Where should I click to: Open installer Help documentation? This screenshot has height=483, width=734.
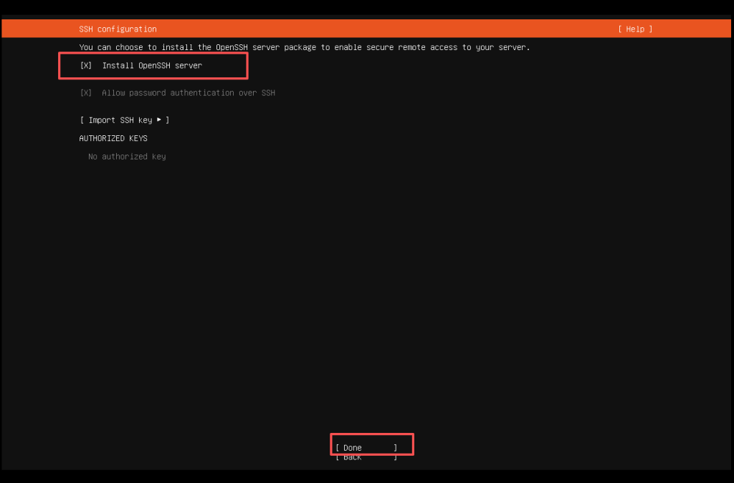[x=634, y=29]
